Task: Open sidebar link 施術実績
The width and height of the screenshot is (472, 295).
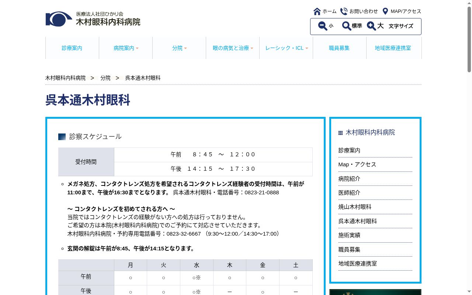Action: 349,235
